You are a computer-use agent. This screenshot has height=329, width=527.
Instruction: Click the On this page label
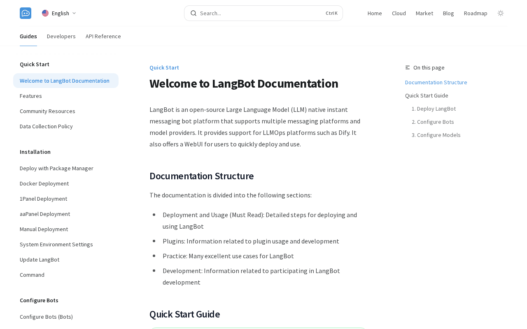[429, 67]
